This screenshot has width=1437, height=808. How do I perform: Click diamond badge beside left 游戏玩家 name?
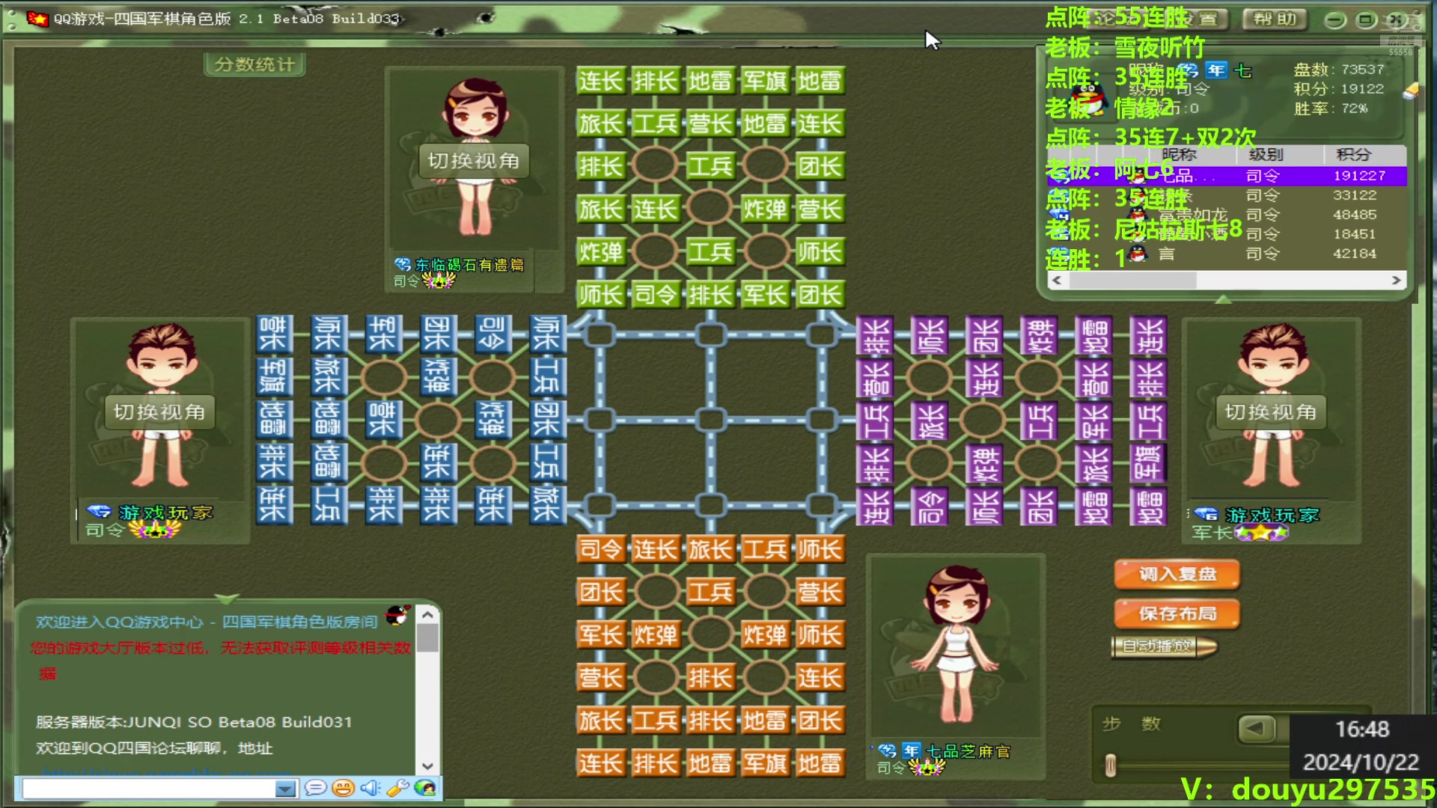click(x=99, y=512)
